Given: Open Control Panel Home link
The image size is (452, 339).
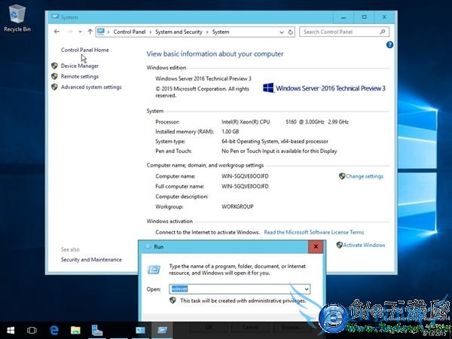Looking at the screenshot, I should (x=84, y=50).
